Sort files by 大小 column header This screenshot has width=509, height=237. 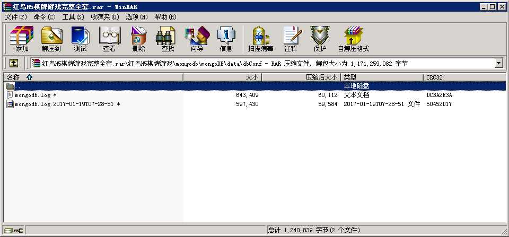(x=251, y=77)
